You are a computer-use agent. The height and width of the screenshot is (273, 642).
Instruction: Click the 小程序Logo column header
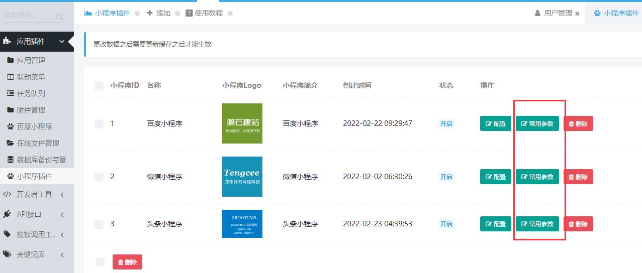(x=242, y=85)
